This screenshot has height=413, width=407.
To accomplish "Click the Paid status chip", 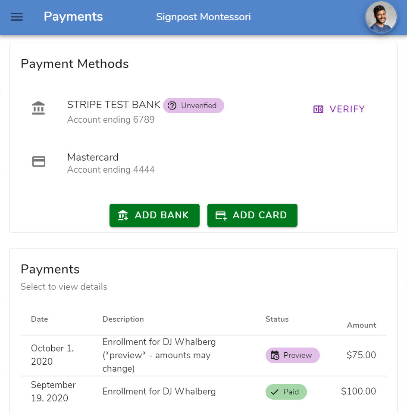I will point(286,392).
